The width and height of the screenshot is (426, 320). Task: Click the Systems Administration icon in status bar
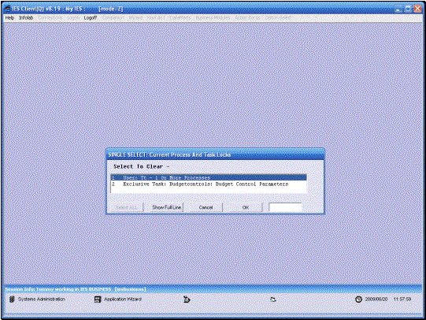[12, 299]
